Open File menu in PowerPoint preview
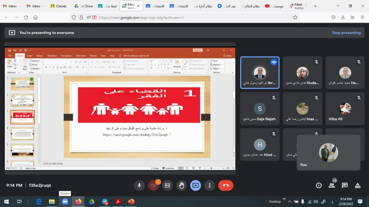This screenshot has width=369, height=207. pyautogui.click(x=10, y=56)
